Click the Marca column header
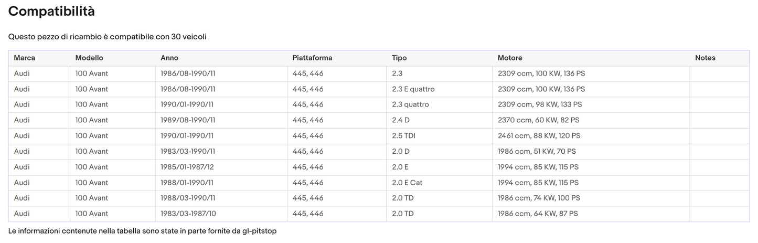Image resolution: width=758 pixels, height=243 pixels. [25, 58]
